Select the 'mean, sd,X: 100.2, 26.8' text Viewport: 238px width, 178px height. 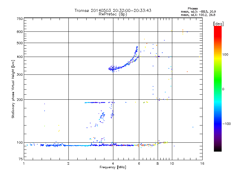point(198,15)
